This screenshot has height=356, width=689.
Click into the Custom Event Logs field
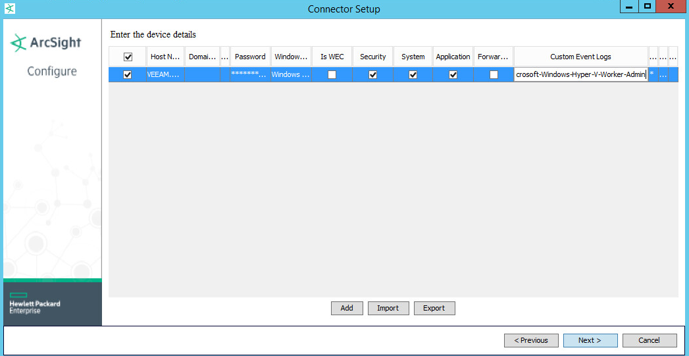580,75
